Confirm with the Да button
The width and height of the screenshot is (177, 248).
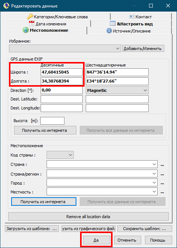(x=97, y=240)
